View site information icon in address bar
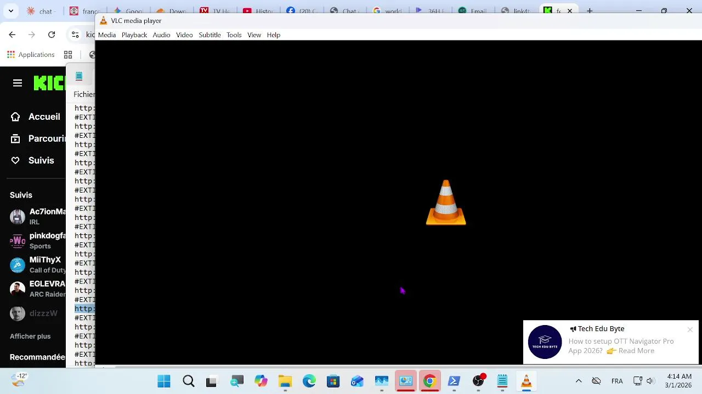 75,34
